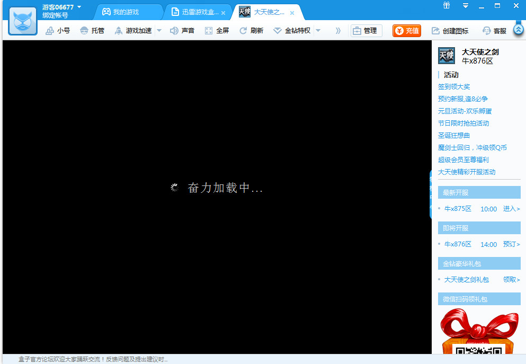Click the 活动 section heading

(x=451, y=75)
